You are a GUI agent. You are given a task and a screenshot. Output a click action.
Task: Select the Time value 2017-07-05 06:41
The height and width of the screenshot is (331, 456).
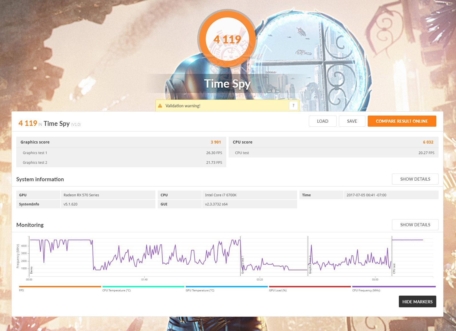pos(366,195)
